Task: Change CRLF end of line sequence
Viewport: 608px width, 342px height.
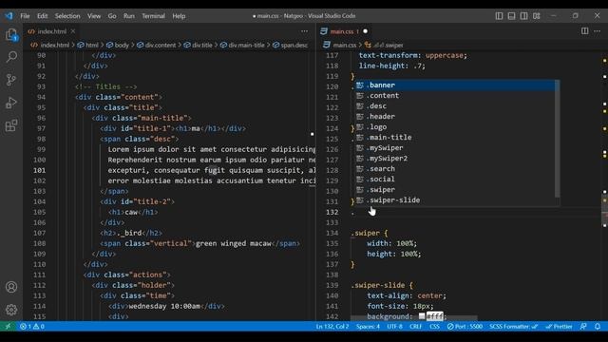Action: [x=415, y=327]
